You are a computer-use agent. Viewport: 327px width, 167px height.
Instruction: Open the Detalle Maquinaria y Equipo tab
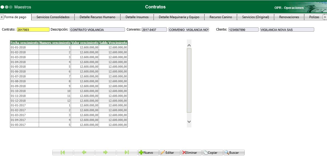click(179, 17)
